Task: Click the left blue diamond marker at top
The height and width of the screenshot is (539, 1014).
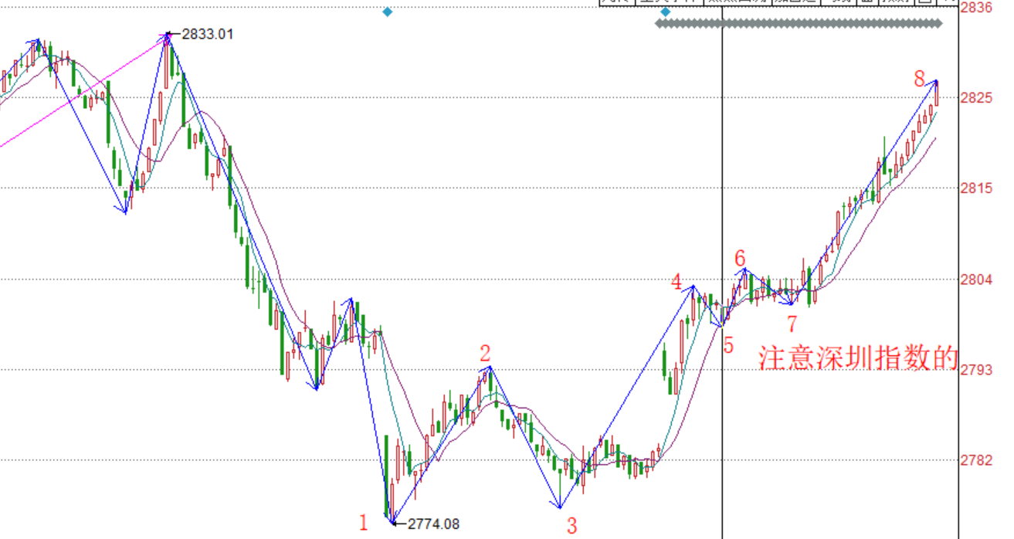Action: (388, 12)
